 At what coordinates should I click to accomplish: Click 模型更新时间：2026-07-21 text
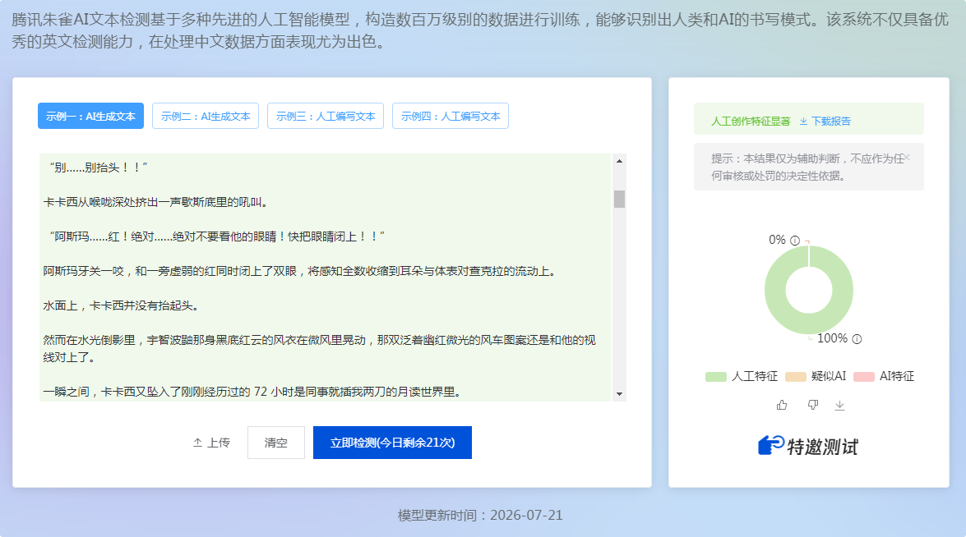click(481, 516)
